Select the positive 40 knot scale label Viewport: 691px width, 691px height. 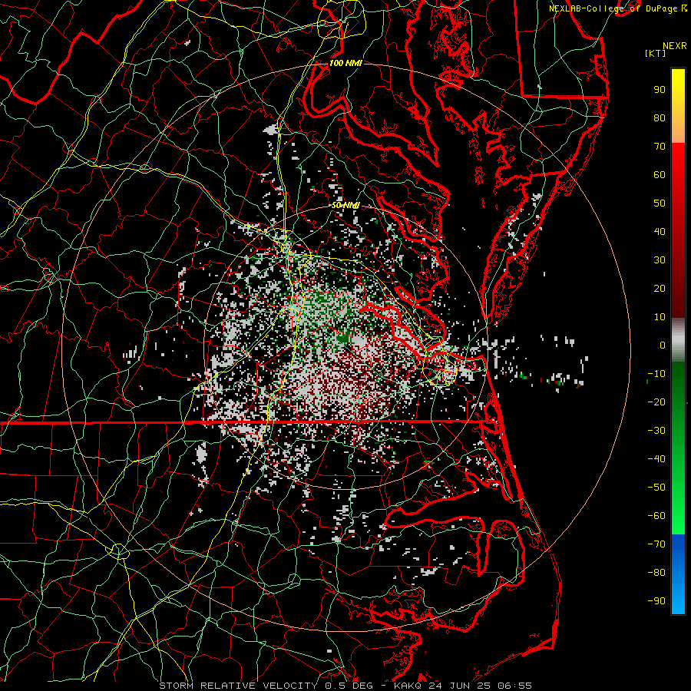pos(660,231)
